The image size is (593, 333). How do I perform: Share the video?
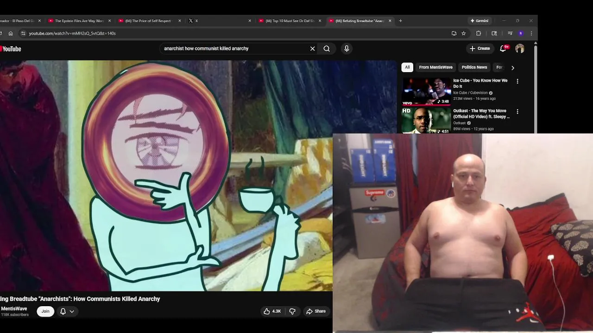(x=316, y=311)
